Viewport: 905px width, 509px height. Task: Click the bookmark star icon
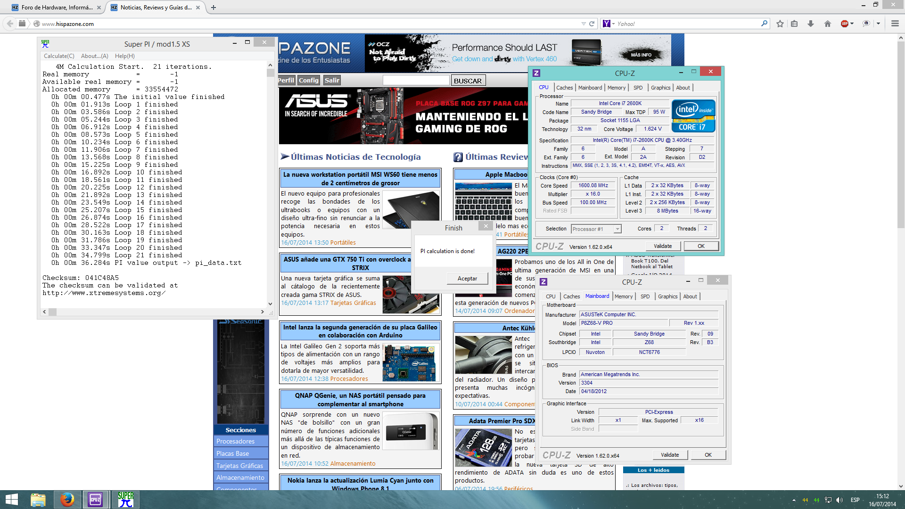tap(780, 24)
